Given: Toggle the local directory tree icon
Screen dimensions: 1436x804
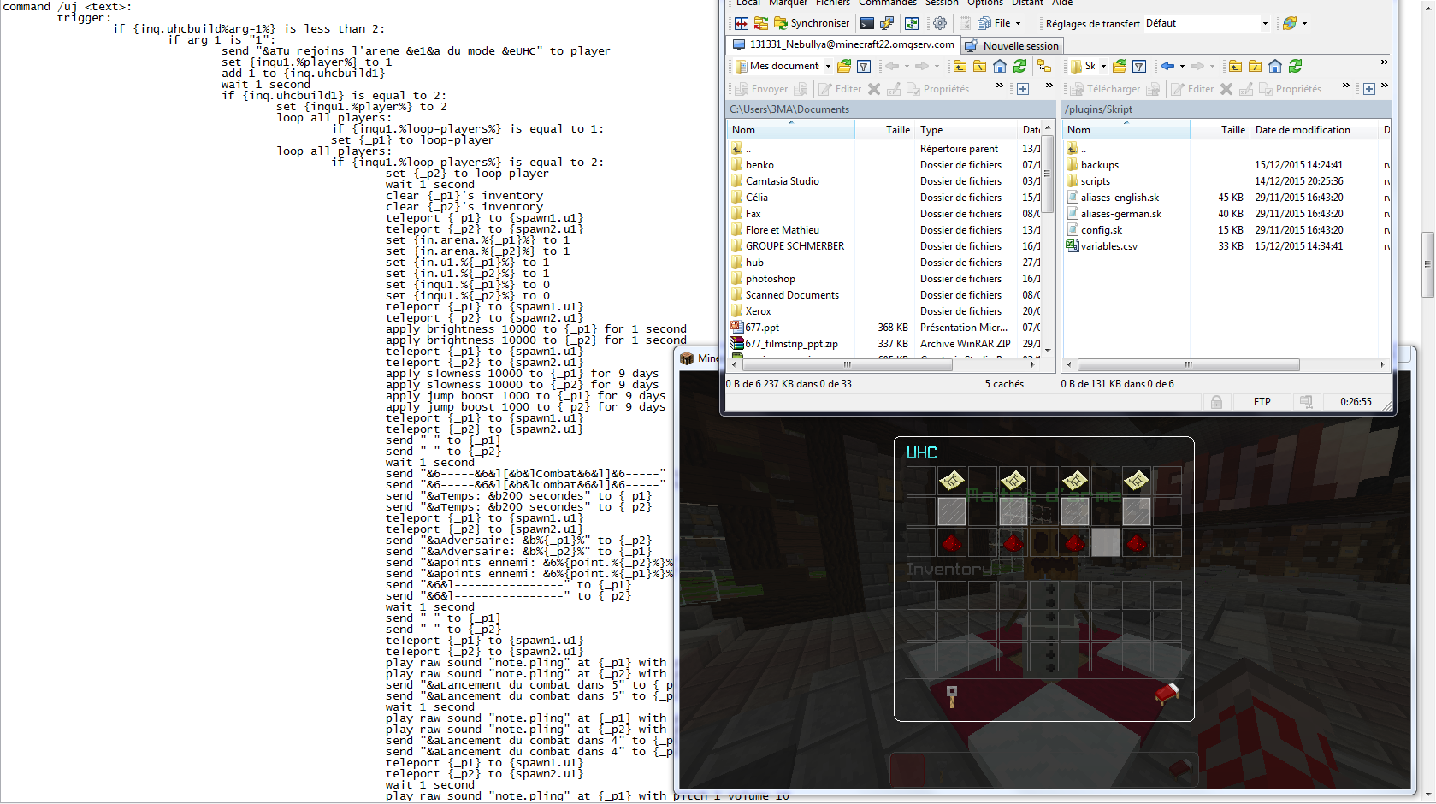Looking at the screenshot, I should coord(1044,66).
